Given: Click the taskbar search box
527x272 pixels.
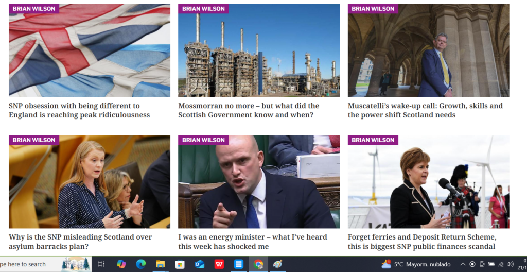Looking at the screenshot, I should (30, 264).
